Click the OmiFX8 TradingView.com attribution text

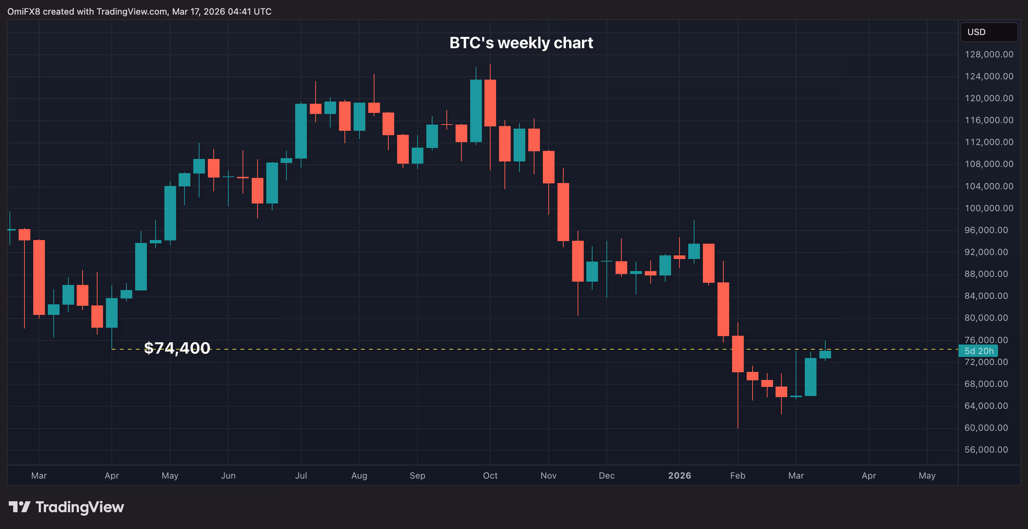pos(139,12)
